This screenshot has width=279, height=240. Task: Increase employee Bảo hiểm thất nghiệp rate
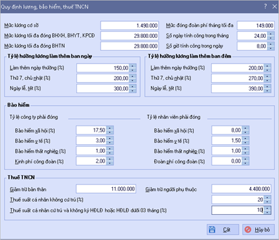click(245, 149)
